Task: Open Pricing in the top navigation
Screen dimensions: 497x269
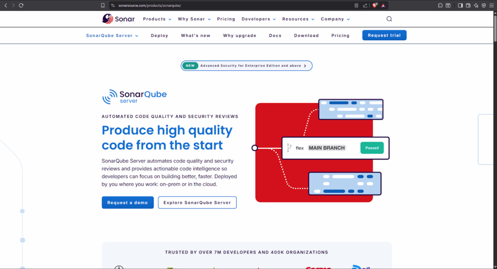Action: coord(226,19)
